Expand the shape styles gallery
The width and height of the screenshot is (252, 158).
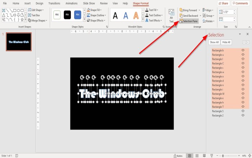pos(84,19)
